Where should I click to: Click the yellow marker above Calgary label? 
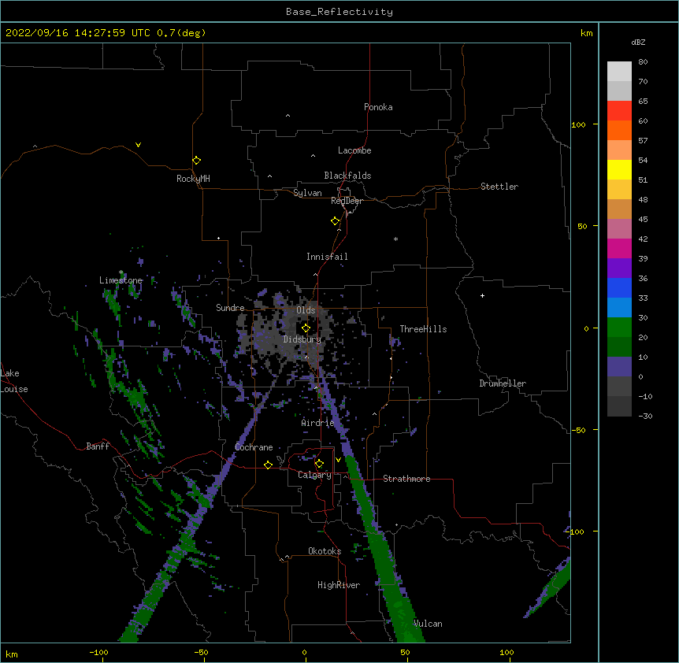tap(319, 464)
